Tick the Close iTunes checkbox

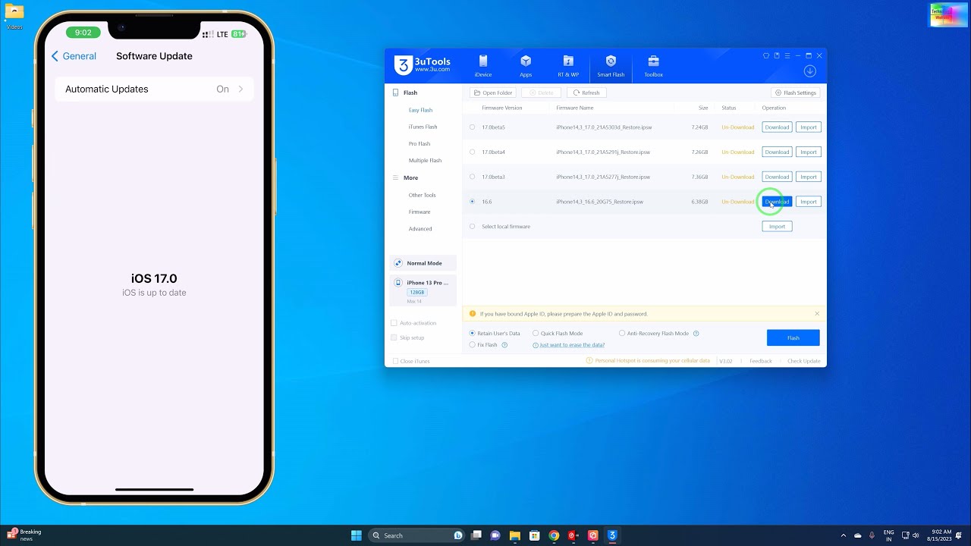coord(395,361)
